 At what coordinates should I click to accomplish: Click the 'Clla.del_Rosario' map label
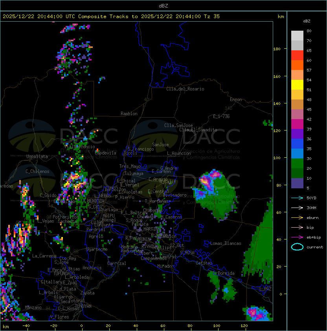click(185, 89)
